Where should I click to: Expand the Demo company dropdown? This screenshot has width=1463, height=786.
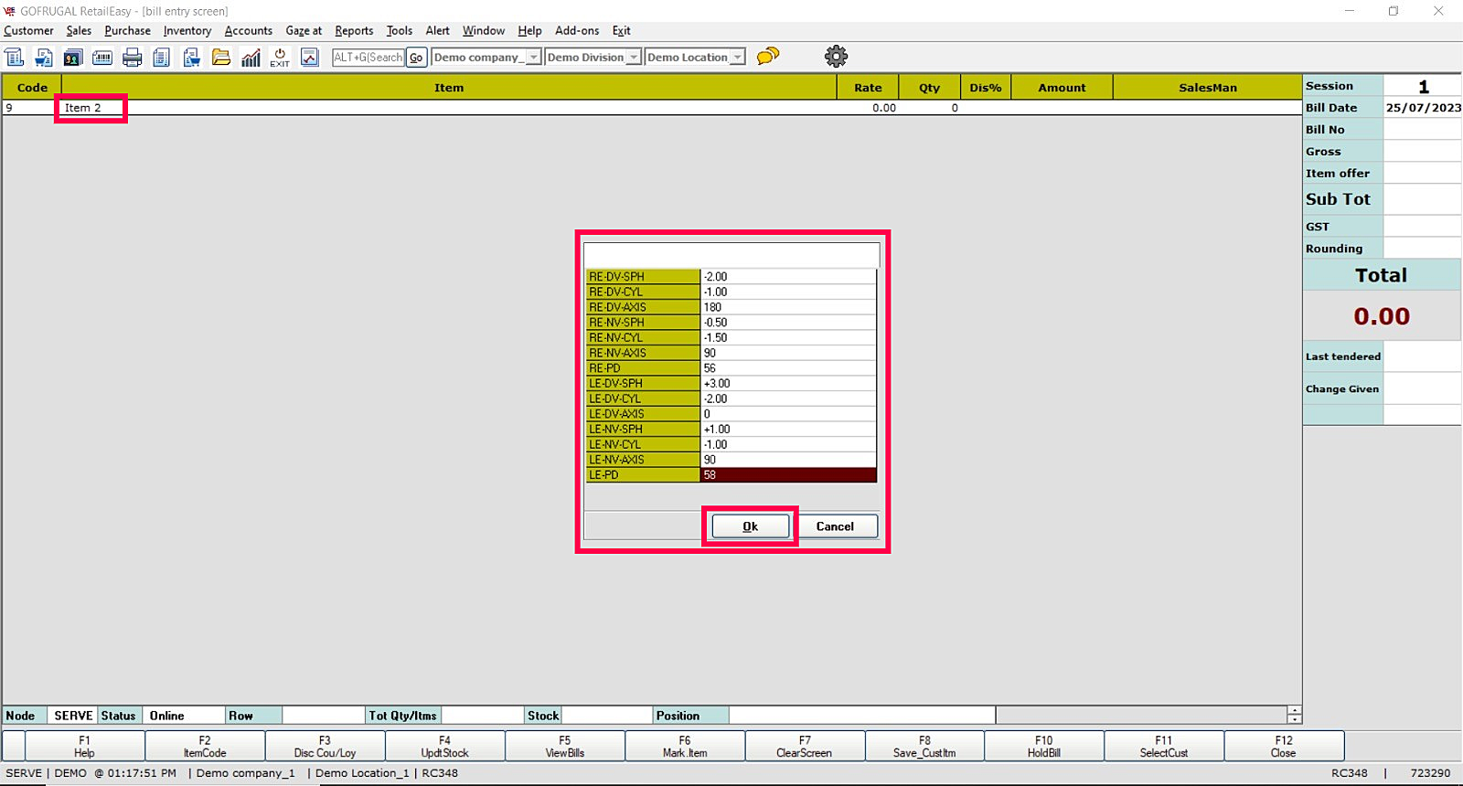pyautogui.click(x=534, y=57)
